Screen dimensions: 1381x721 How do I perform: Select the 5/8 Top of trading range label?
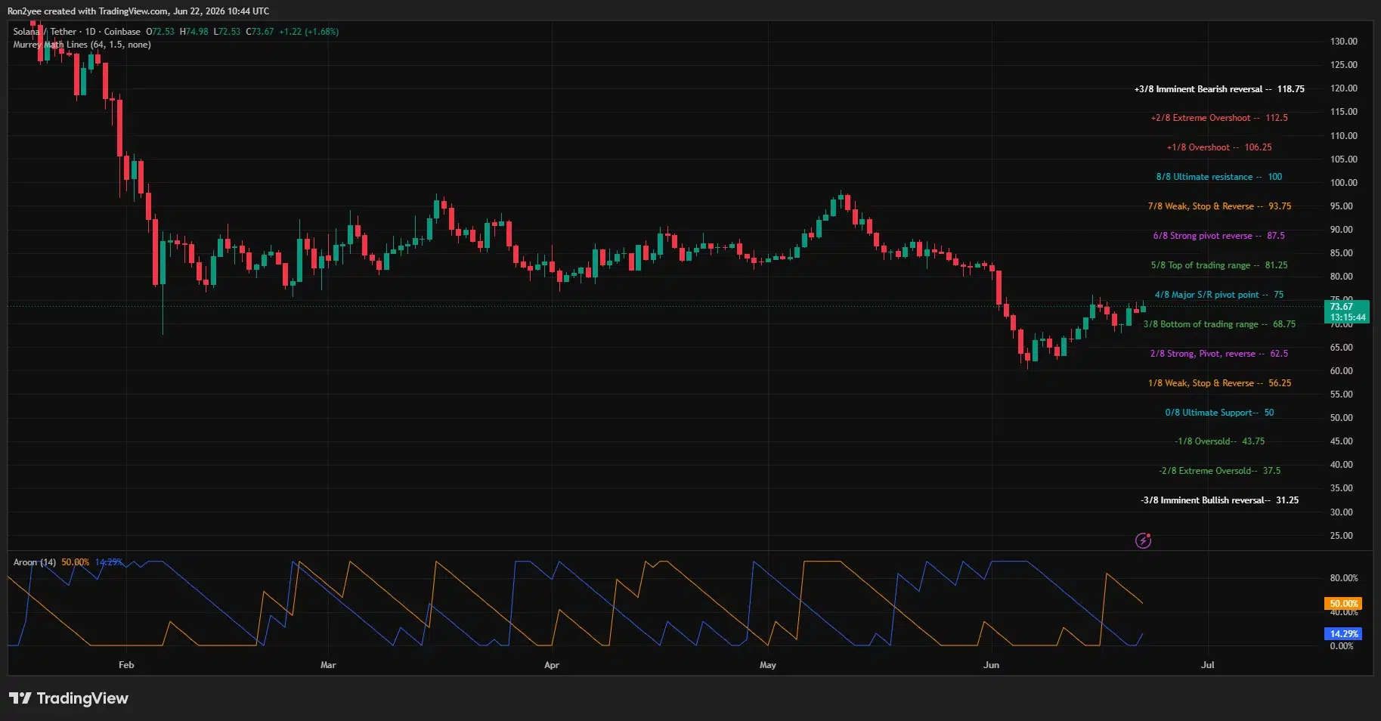1219,265
